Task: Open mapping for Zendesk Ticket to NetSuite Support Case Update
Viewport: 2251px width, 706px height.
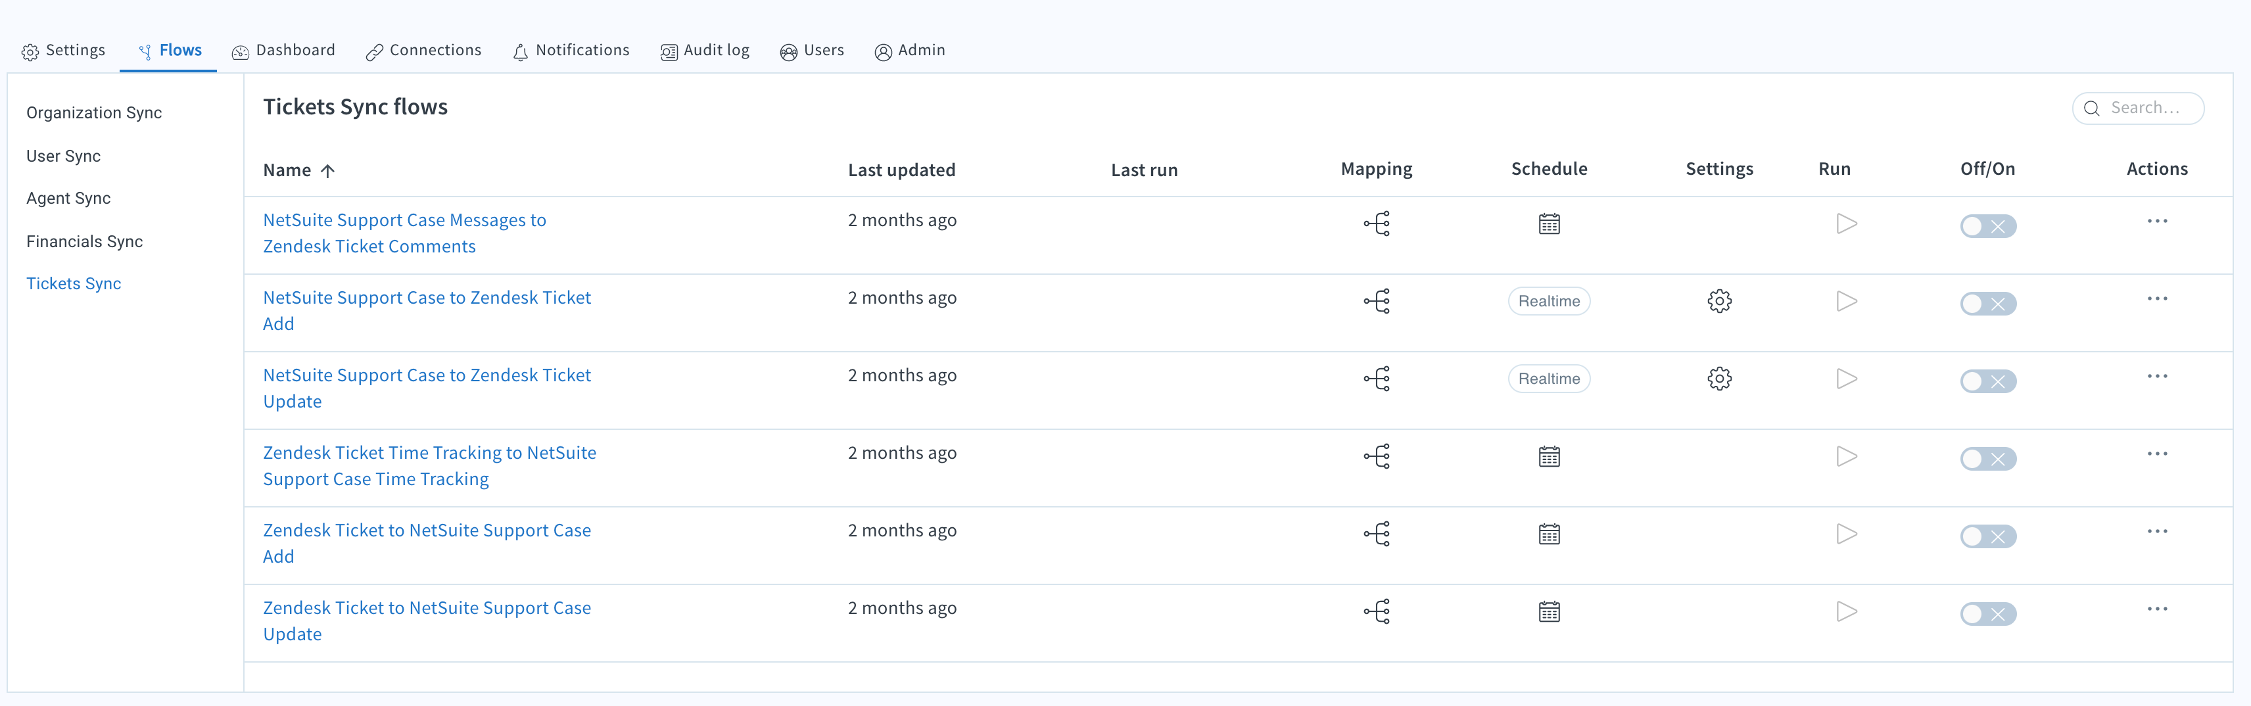Action: 1376,611
